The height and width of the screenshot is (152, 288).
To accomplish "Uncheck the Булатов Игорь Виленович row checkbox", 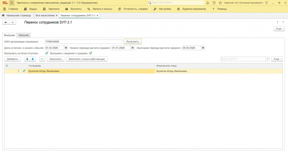I will (24, 71).
